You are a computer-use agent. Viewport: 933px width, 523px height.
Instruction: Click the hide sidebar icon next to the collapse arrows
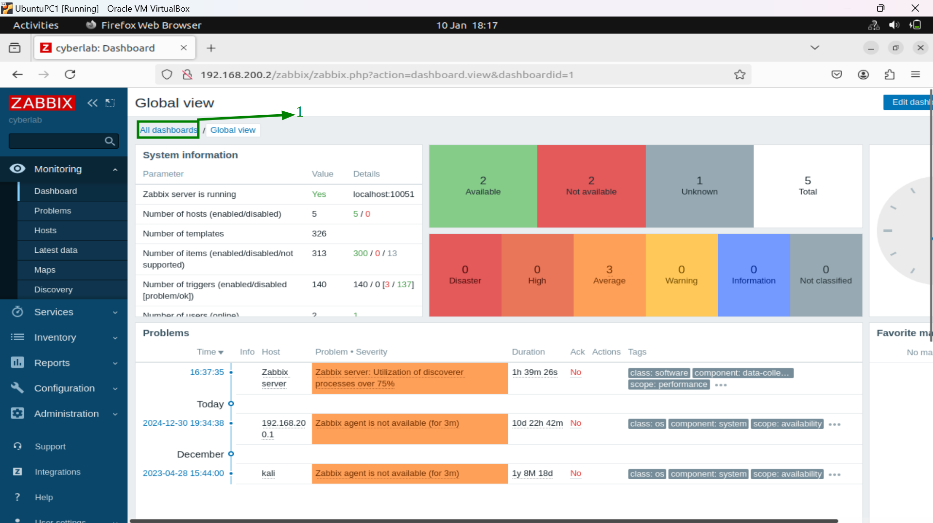(x=110, y=103)
